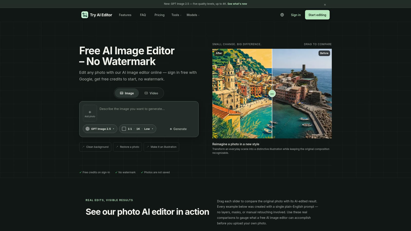
Task: Expand the Models dropdown menu
Action: tap(193, 15)
